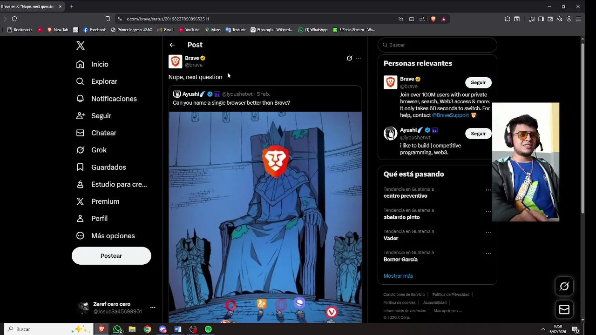596x335 pixels.
Task: Click the share icon in address bar
Action: (x=422, y=19)
